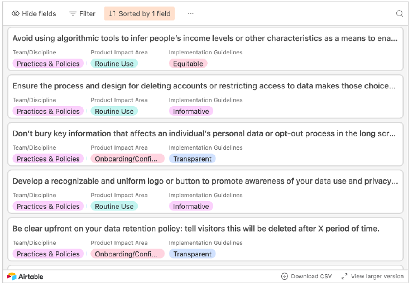Screen dimensions: 413x286
Task: Click View larger version link
Action: (x=377, y=276)
